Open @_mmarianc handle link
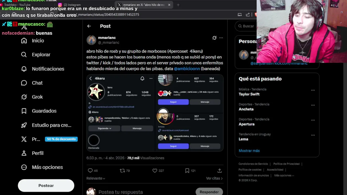The height and width of the screenshot is (195, 347). tap(109, 43)
